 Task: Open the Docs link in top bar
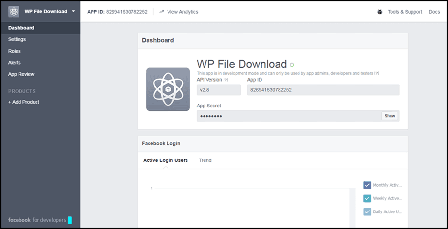pos(434,12)
